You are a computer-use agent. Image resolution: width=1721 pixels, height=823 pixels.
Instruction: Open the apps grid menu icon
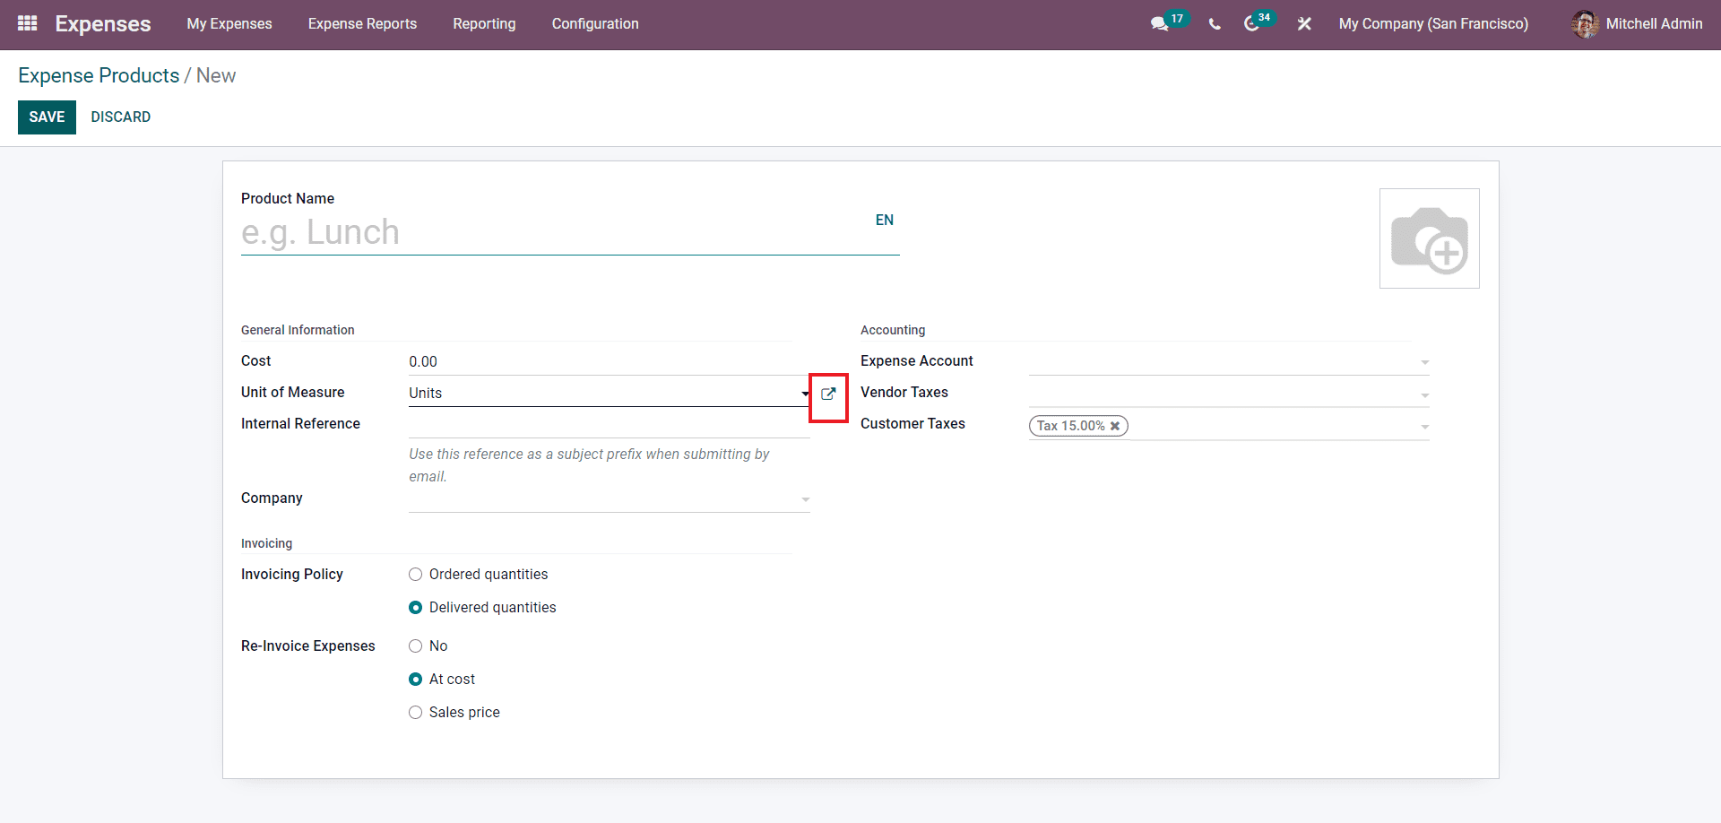pyautogui.click(x=28, y=23)
